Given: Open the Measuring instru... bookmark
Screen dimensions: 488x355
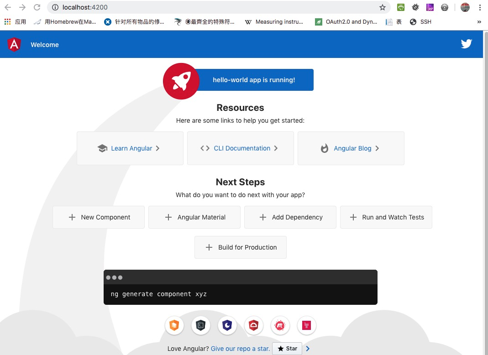Looking at the screenshot, I should coord(274,22).
